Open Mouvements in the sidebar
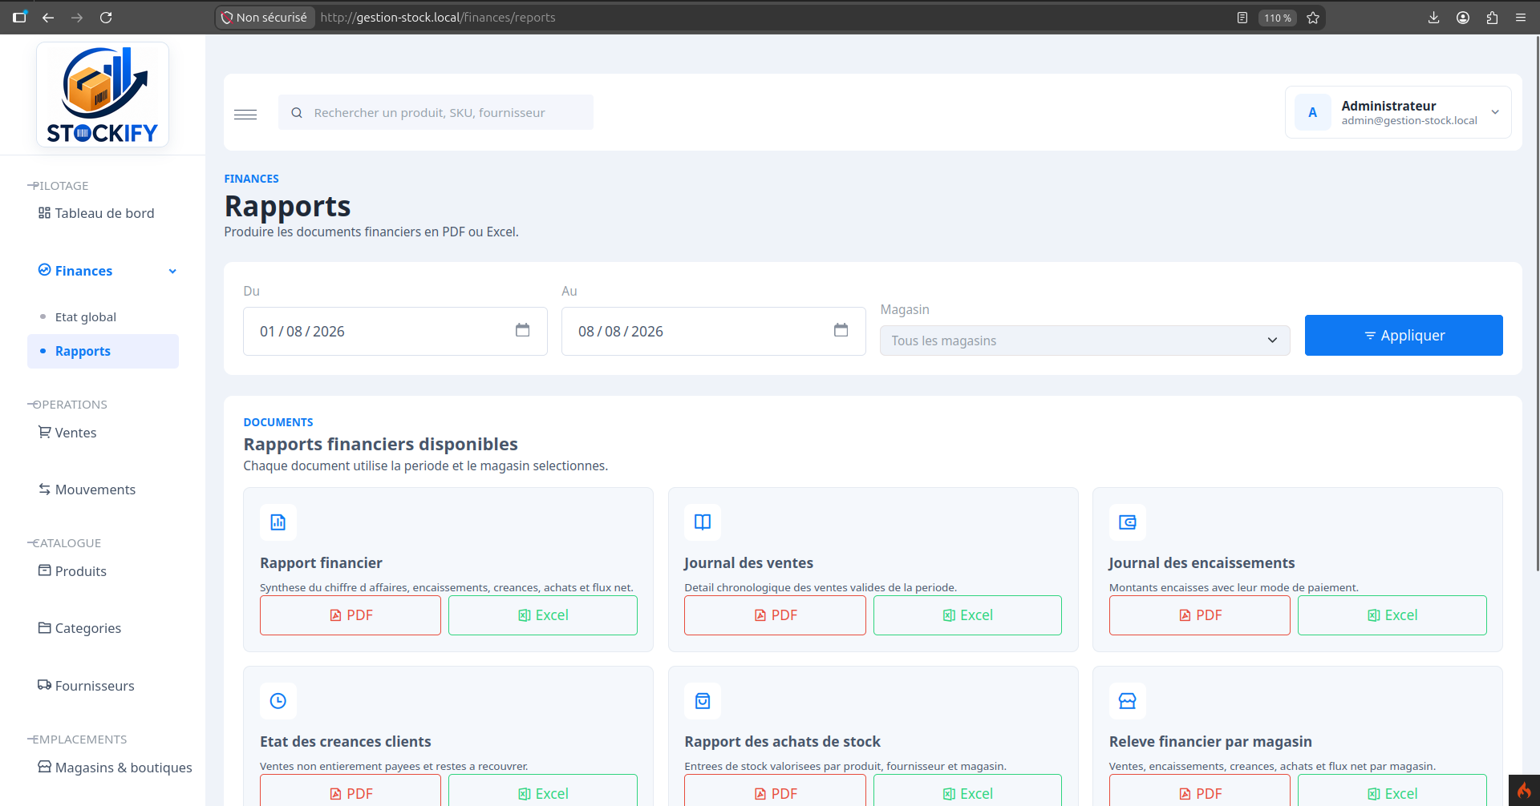 (87, 490)
